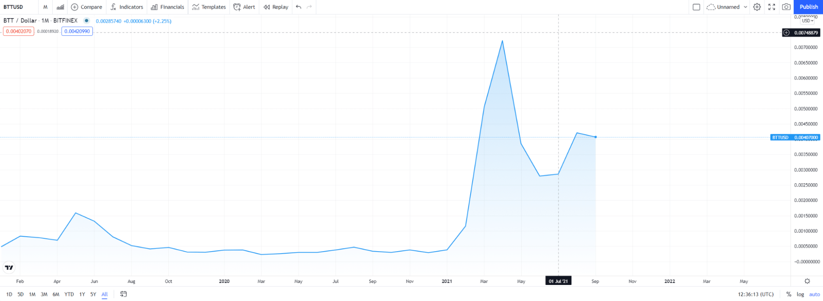
Task: Click the blue buy price 0.00420990
Action: coord(77,31)
